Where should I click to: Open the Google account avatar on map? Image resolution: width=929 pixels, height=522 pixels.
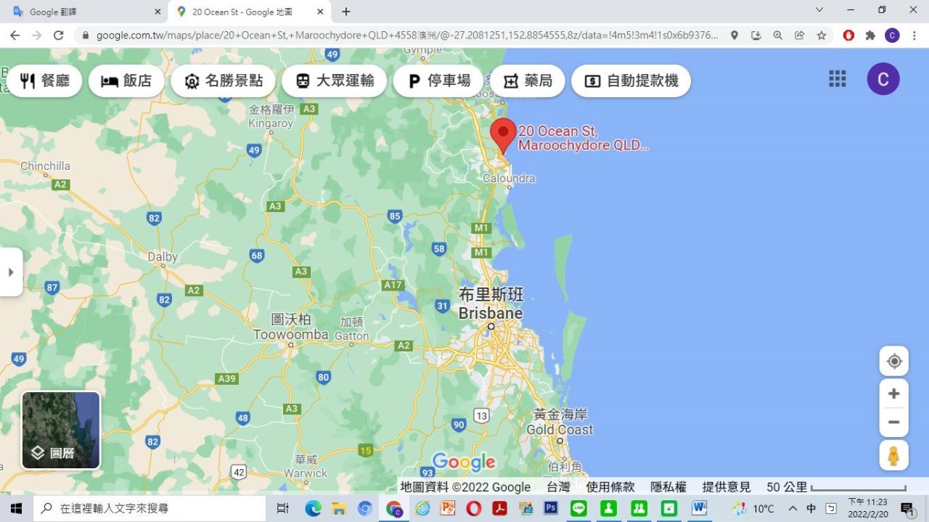pyautogui.click(x=883, y=79)
